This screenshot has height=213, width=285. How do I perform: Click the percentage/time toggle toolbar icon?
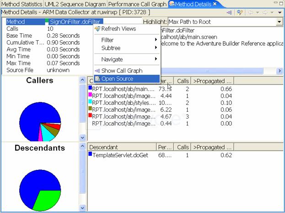[x=240, y=12]
